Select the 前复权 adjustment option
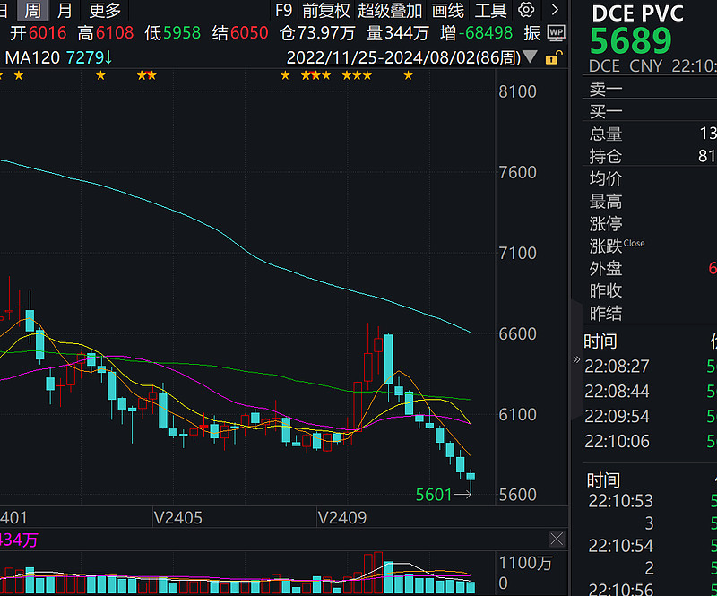 [326, 10]
